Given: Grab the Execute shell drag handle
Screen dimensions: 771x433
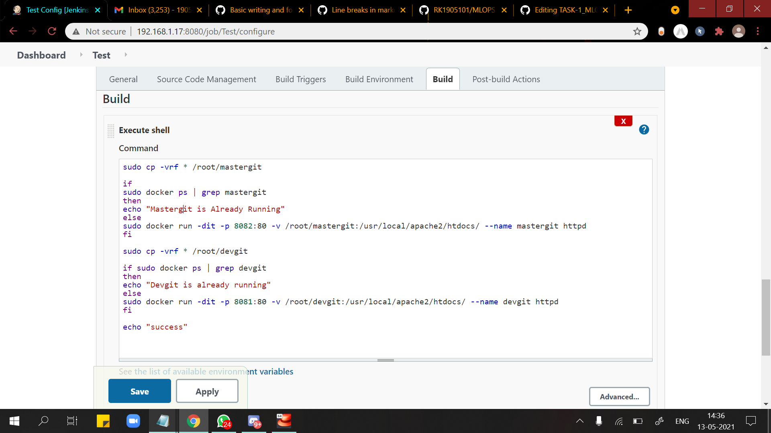Looking at the screenshot, I should tap(111, 131).
